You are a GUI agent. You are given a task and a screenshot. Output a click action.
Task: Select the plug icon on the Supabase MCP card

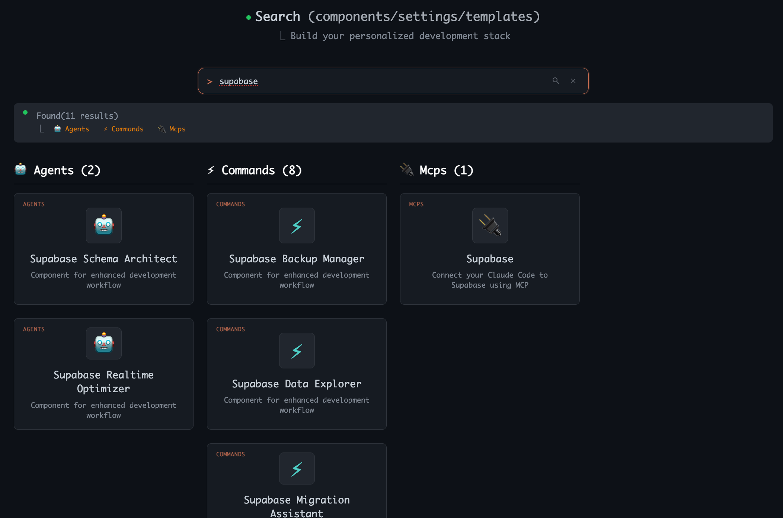click(x=490, y=226)
